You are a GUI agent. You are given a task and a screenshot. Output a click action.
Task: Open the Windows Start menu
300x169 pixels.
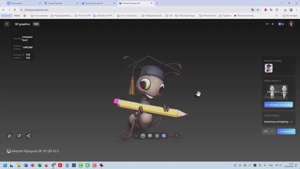5,165
